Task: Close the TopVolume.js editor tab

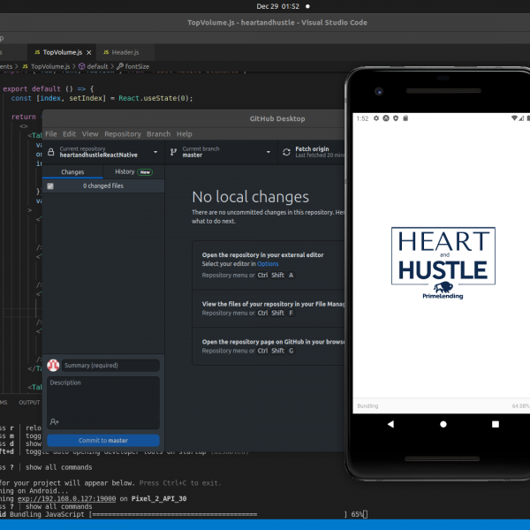Action: [x=89, y=52]
